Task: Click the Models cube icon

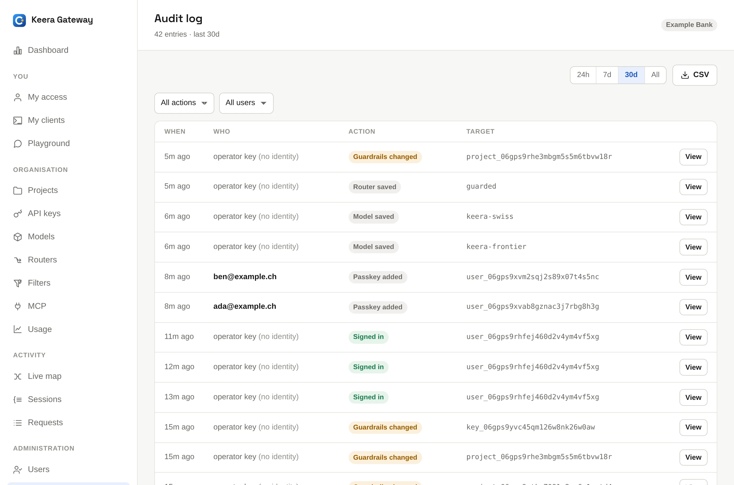Action: pos(18,237)
